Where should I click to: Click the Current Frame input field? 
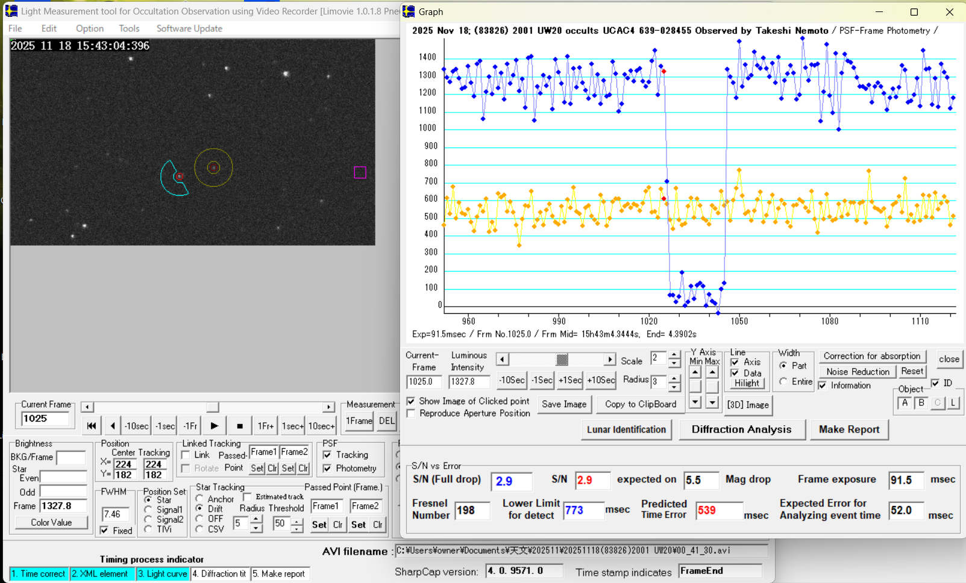(45, 419)
